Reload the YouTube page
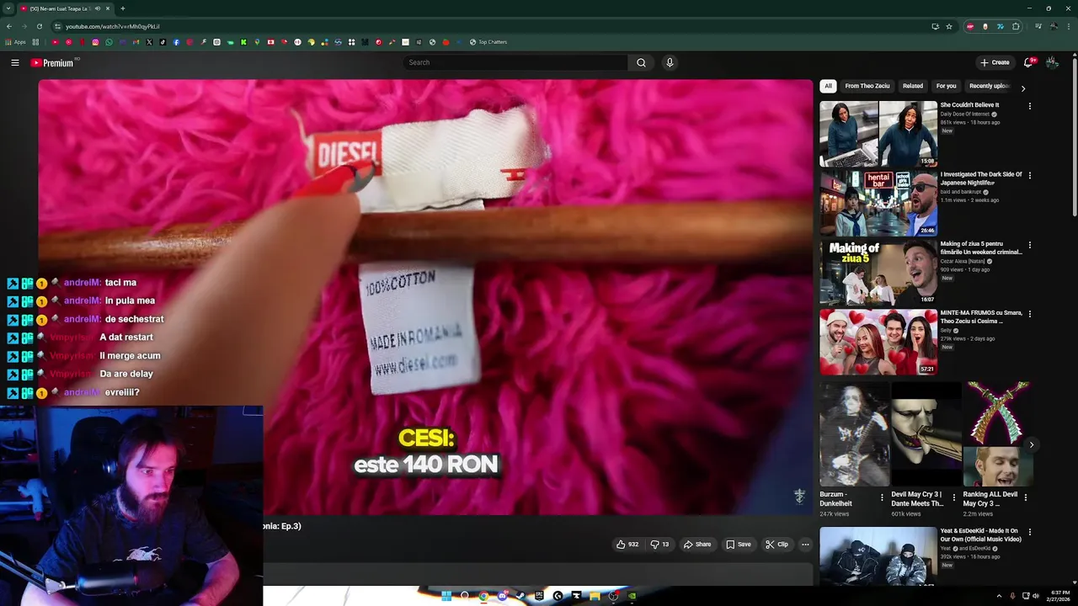The image size is (1078, 606). tap(39, 26)
